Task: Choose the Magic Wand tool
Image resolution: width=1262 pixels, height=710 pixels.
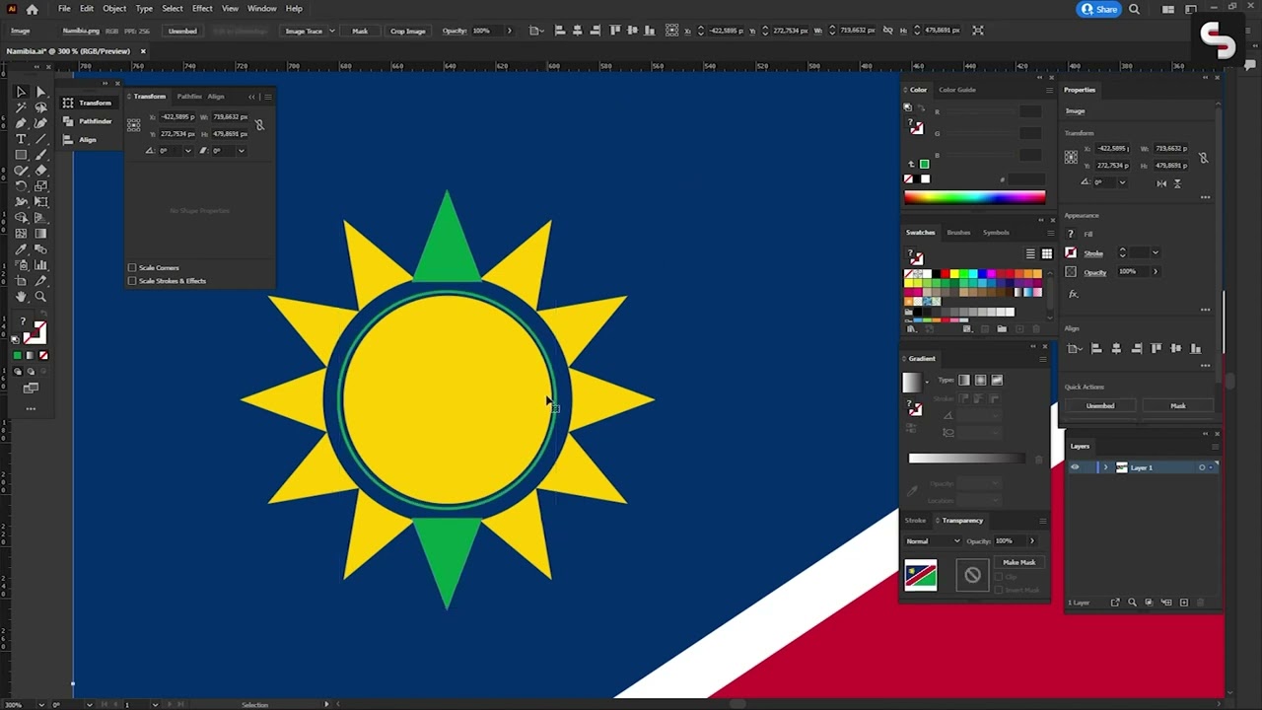Action: pos(21,107)
